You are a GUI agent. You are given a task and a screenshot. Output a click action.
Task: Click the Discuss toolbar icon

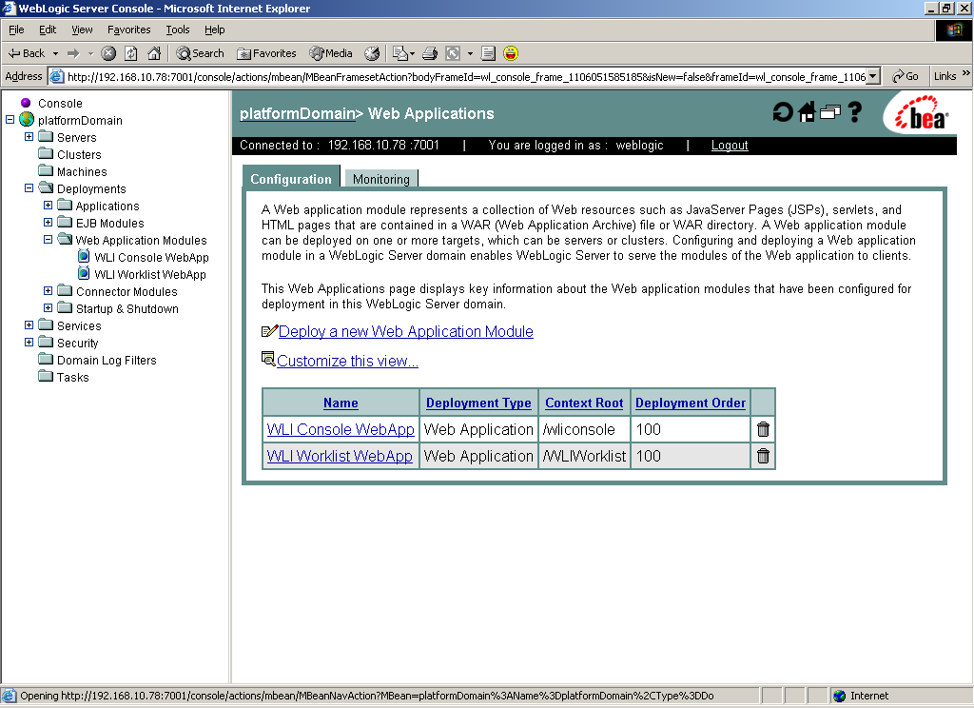pyautogui.click(x=488, y=53)
